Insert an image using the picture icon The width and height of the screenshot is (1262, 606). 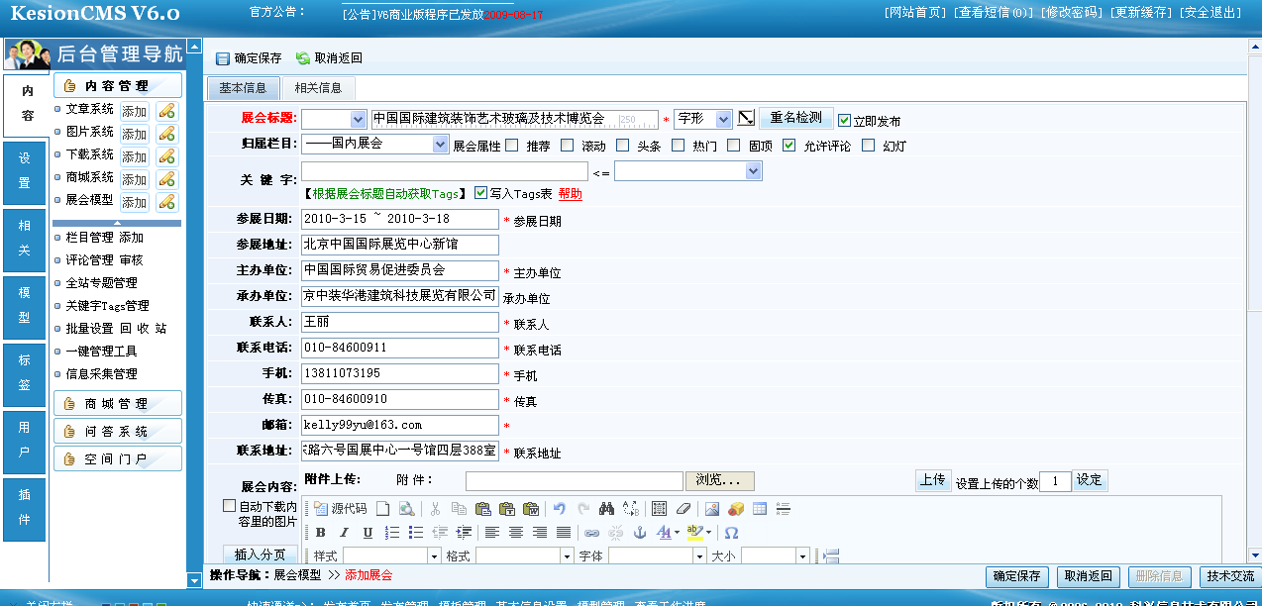[711, 509]
